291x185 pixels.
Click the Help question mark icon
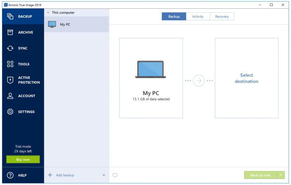point(10,175)
